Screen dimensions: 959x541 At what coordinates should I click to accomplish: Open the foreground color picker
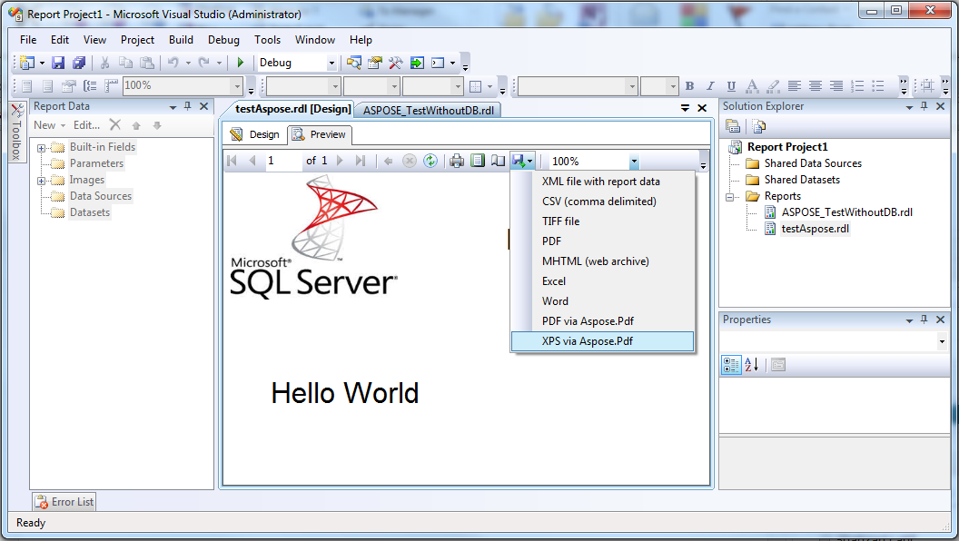[x=752, y=86]
